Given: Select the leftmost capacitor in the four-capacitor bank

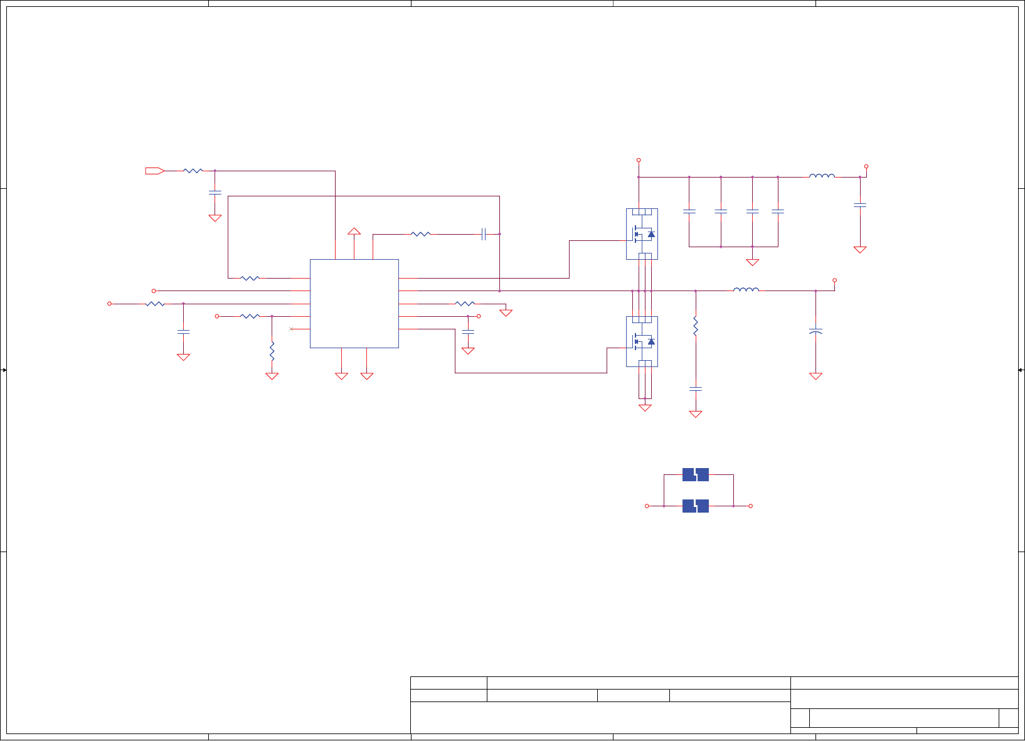Looking at the screenshot, I should [689, 212].
